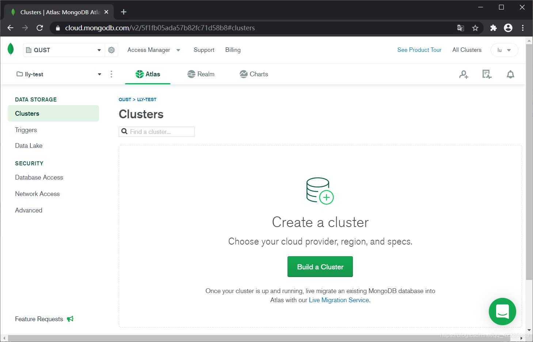Click See Product Tour link

point(419,50)
